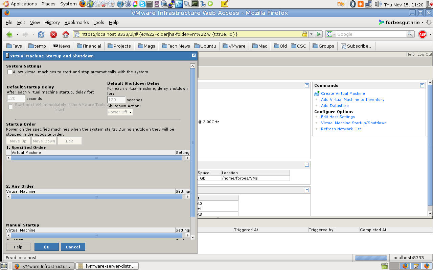Click the volume speaker icon

click(378, 4)
